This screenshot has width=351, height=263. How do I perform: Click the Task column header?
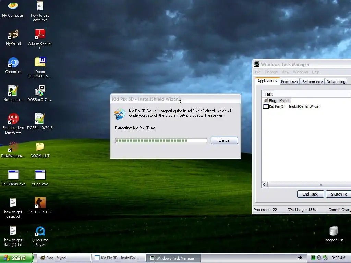click(305, 94)
